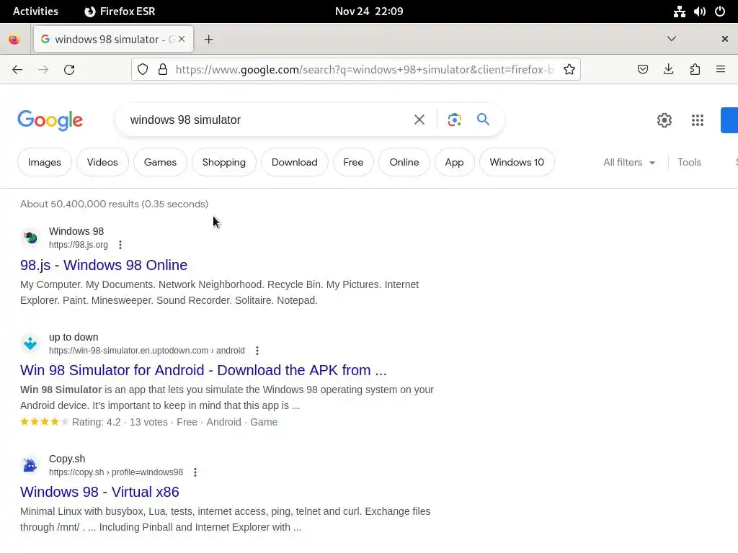Open Firefox View pinned icon
Viewport: 738px width, 553px height.
[x=14, y=40]
